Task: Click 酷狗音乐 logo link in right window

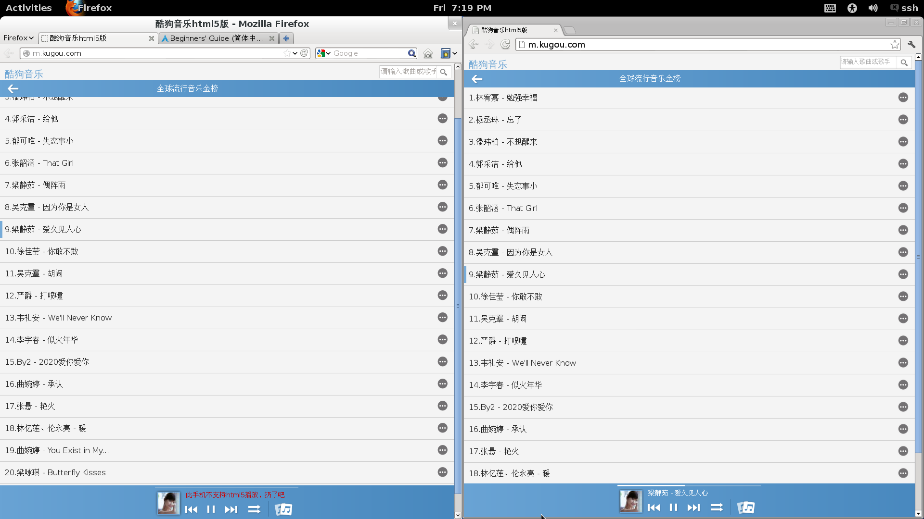Action: click(488, 64)
